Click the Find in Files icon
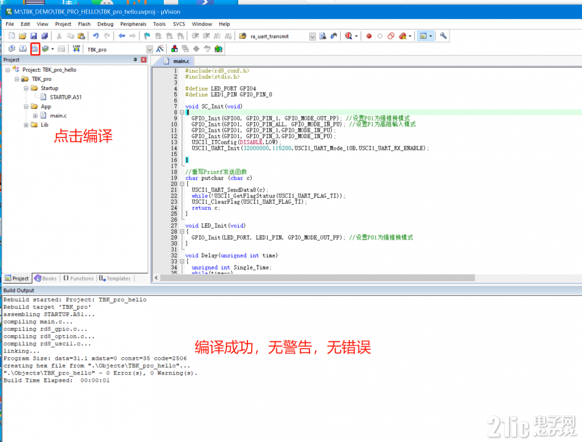Screen dimensions: 582x442 [243, 36]
